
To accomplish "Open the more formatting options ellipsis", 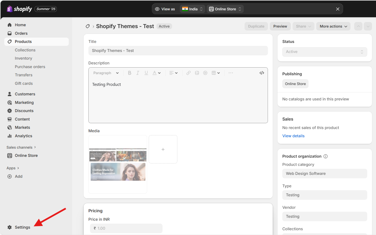I will tap(231, 73).
